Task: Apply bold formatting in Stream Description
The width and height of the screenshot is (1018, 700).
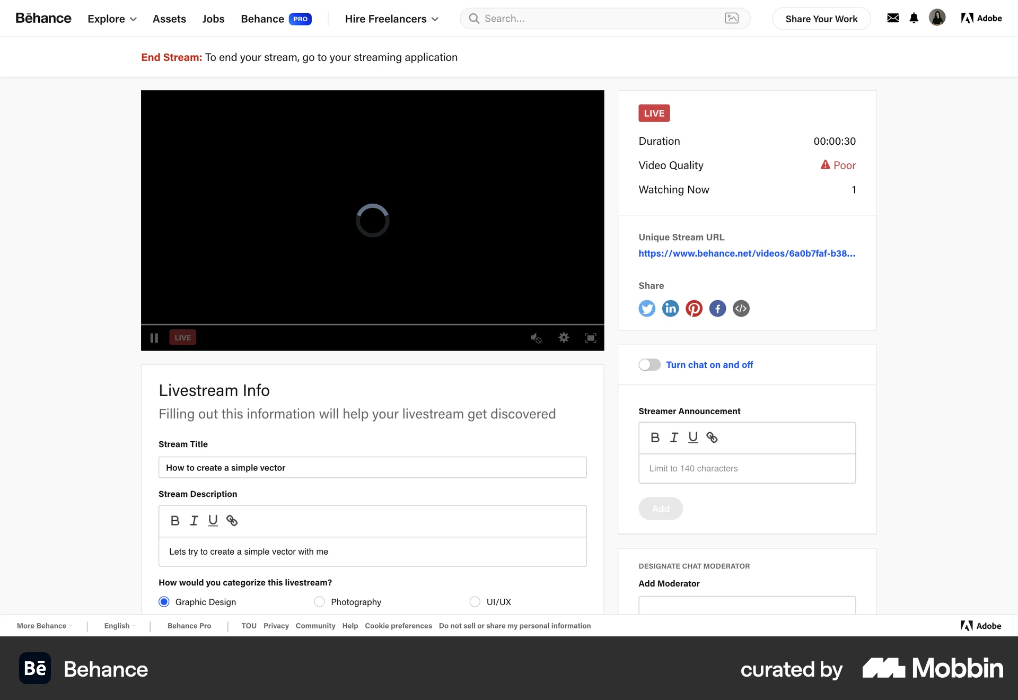Action: coord(175,520)
